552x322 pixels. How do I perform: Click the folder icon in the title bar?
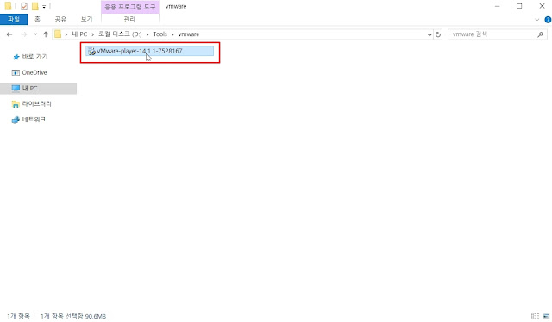click(8, 6)
